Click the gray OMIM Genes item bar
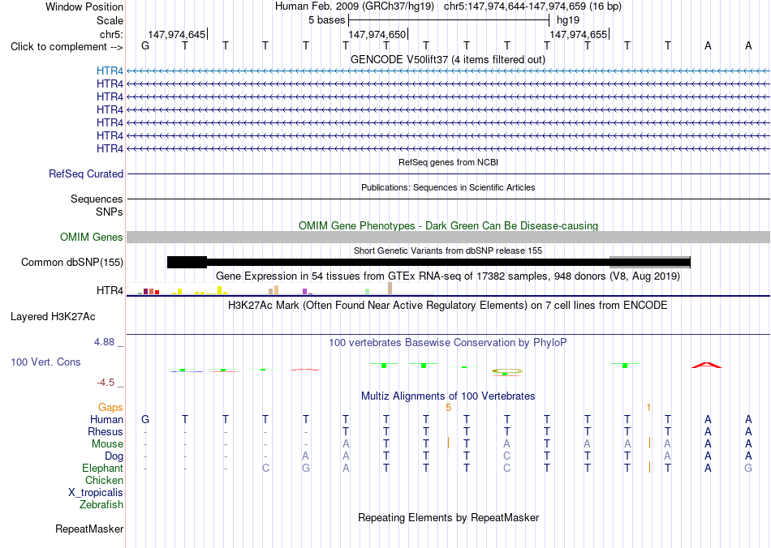Image resolution: width=771 pixels, height=548 pixels. [x=448, y=238]
